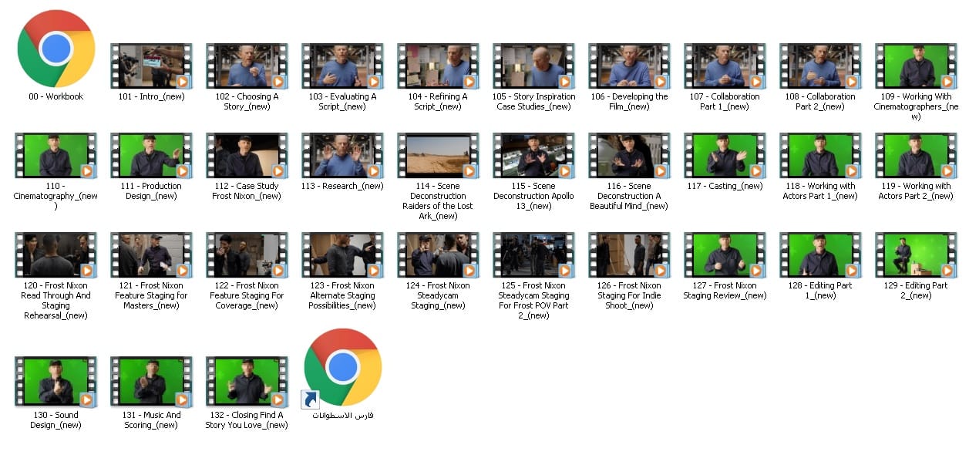This screenshot has height=455, width=969.
Task: Select 118 - Working with Actors Part 1
Action: [820, 155]
